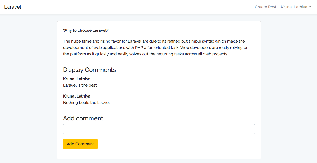This screenshot has height=163, width=317.
Task: Click the Laravel brand logo link
Action: point(13,7)
